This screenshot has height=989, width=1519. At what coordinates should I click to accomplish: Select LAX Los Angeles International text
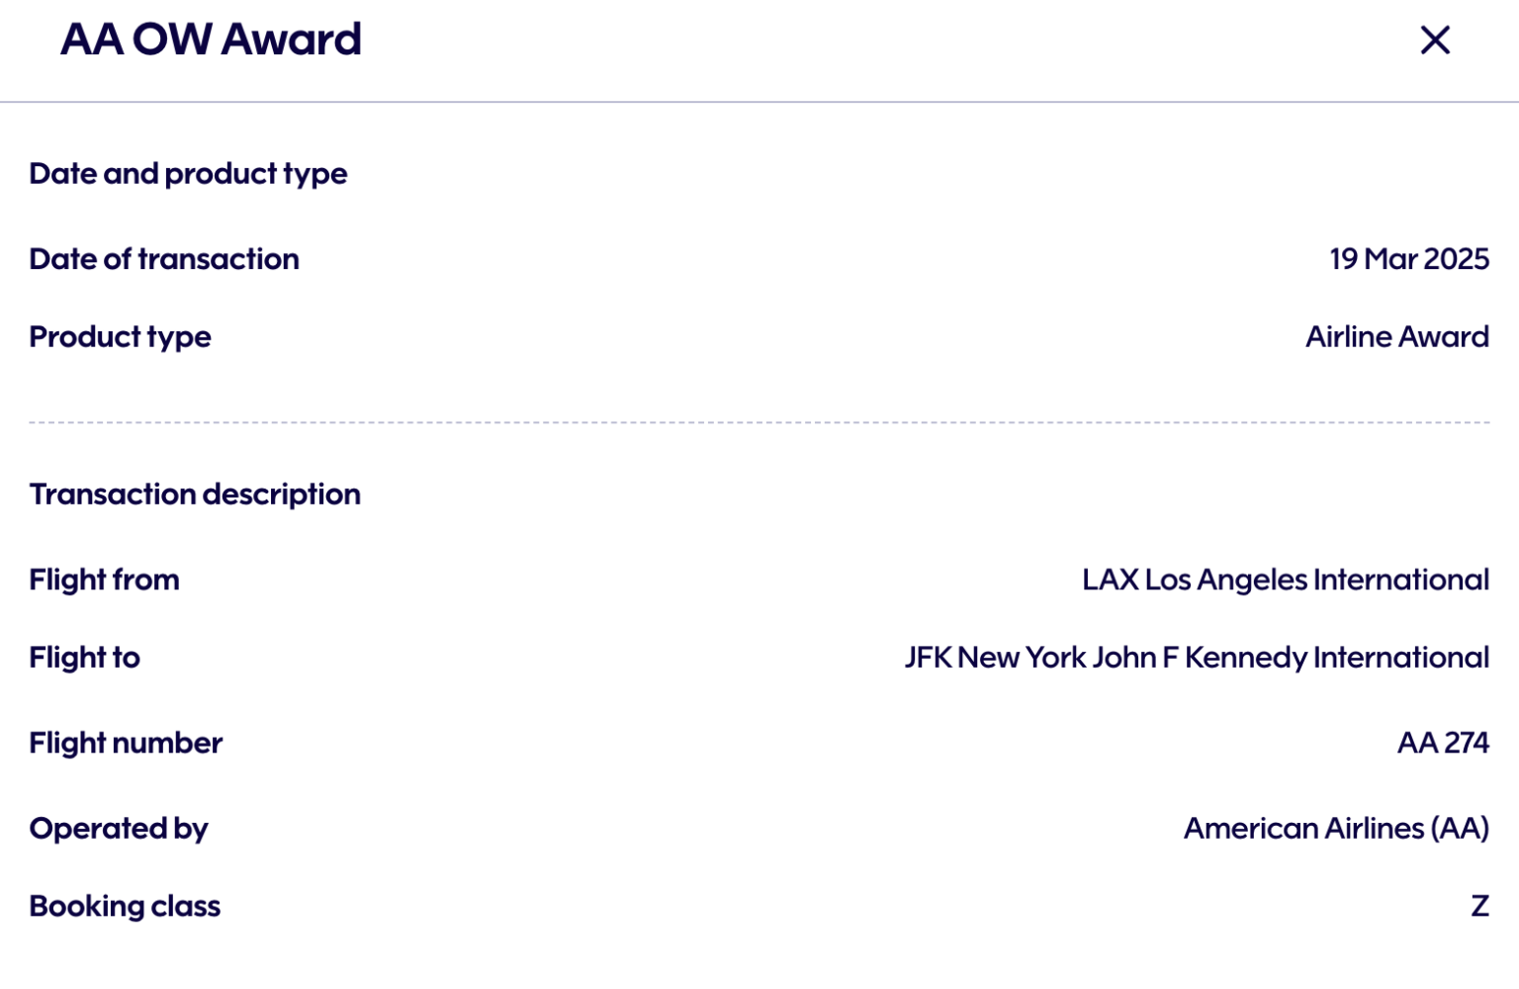[1285, 580]
